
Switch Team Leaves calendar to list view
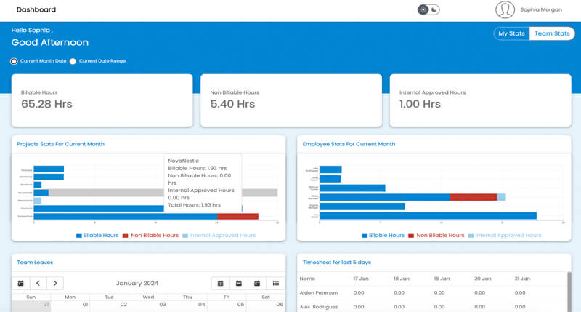pyautogui.click(x=275, y=283)
